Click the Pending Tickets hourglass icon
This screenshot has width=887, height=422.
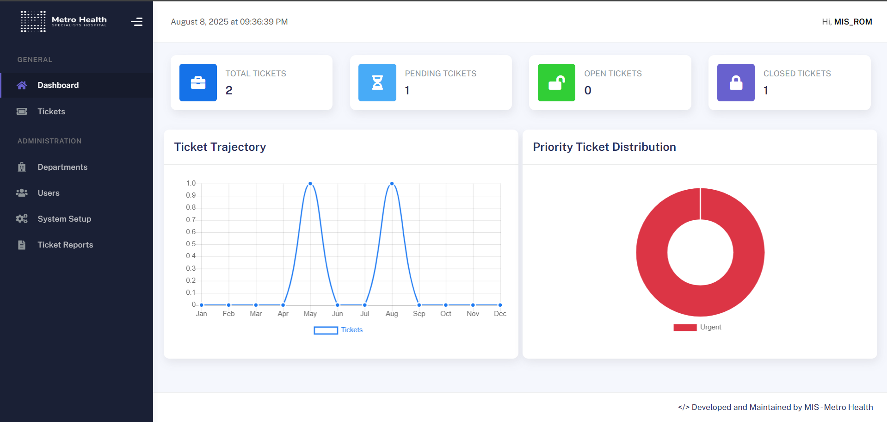pos(377,83)
